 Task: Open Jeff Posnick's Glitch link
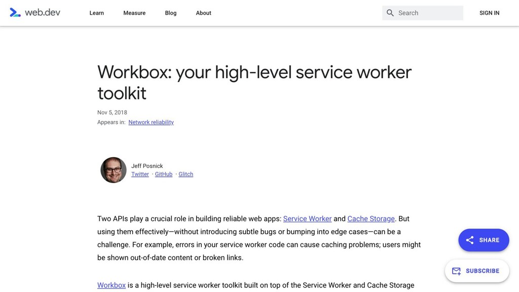click(x=186, y=174)
